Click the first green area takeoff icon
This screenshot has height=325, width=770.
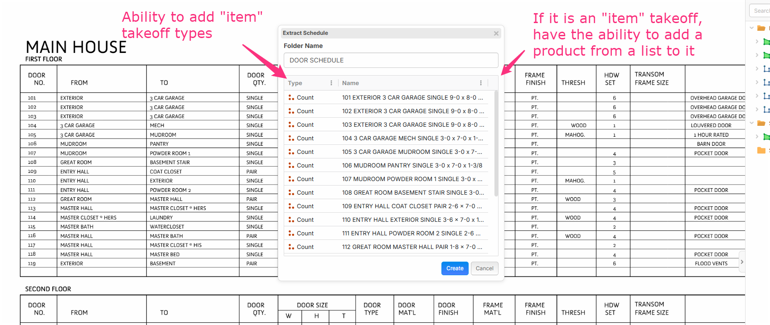tap(766, 42)
